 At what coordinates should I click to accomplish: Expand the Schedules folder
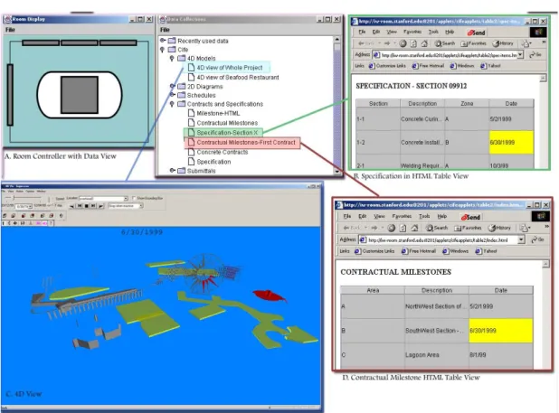pos(172,95)
